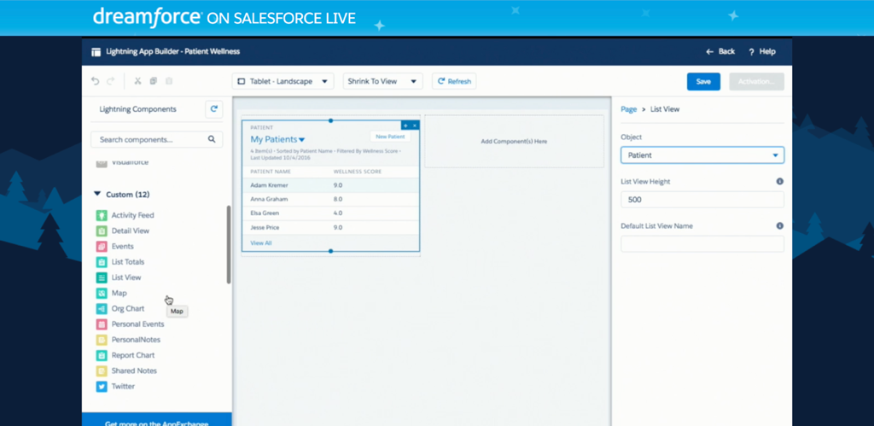Click the Anna Graham row name
Viewport: 874px width, 426px height.
point(269,199)
